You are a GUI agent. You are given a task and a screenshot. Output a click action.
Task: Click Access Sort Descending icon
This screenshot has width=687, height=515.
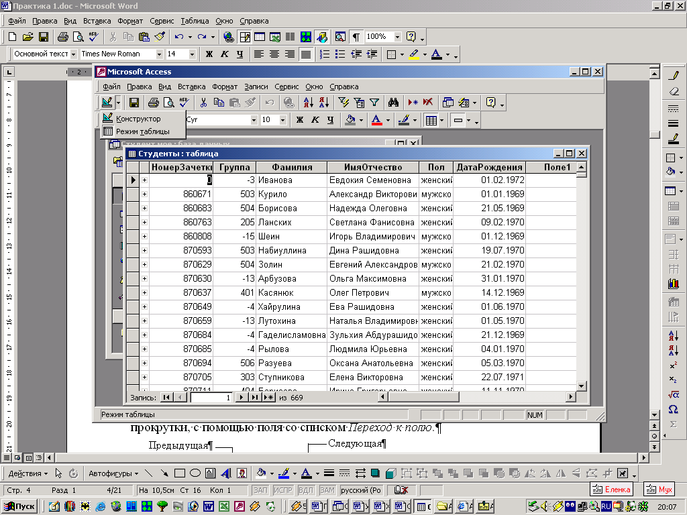pyautogui.click(x=324, y=103)
